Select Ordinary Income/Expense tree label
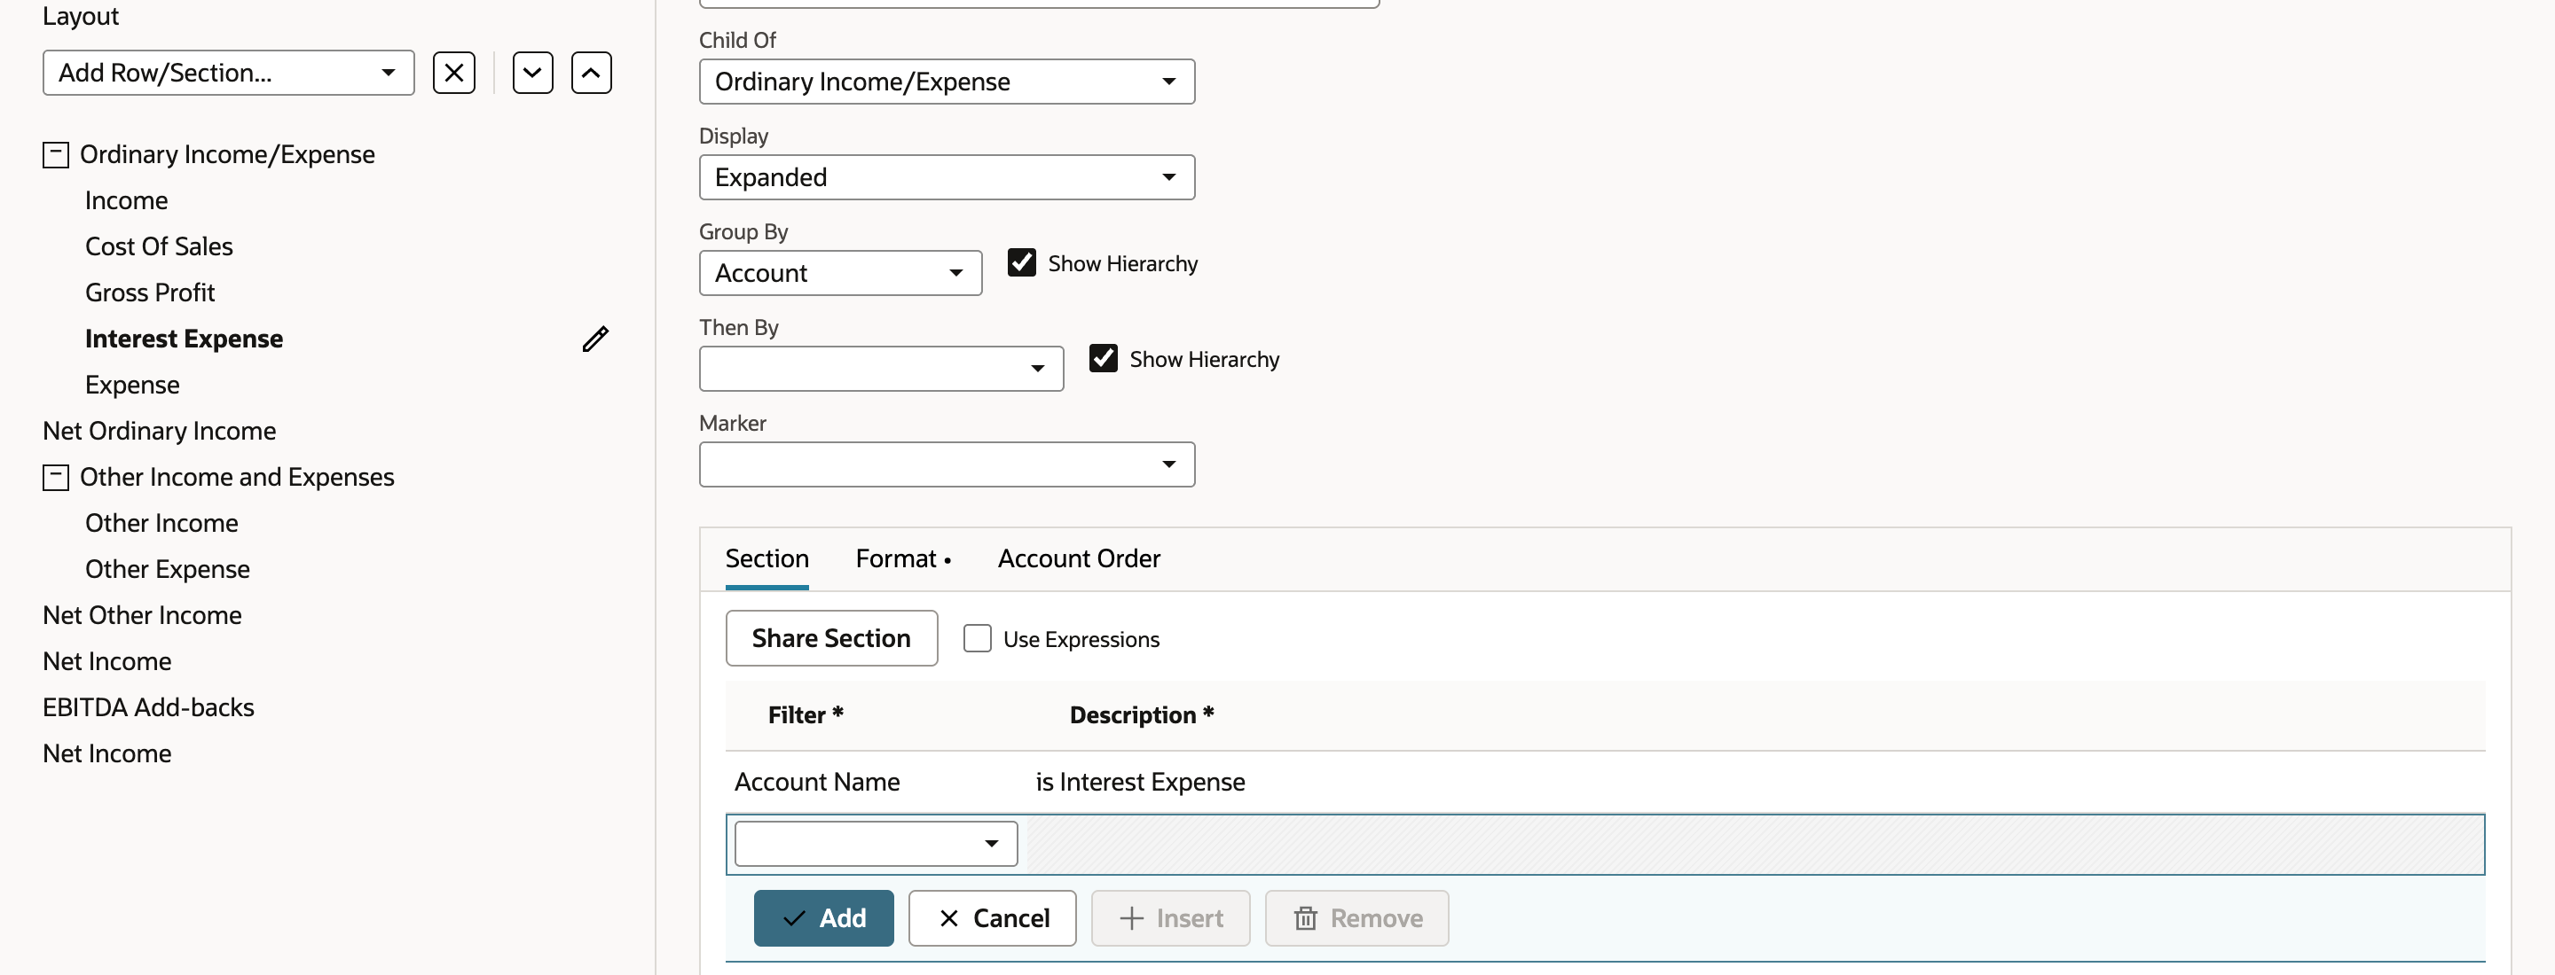 [x=227, y=154]
